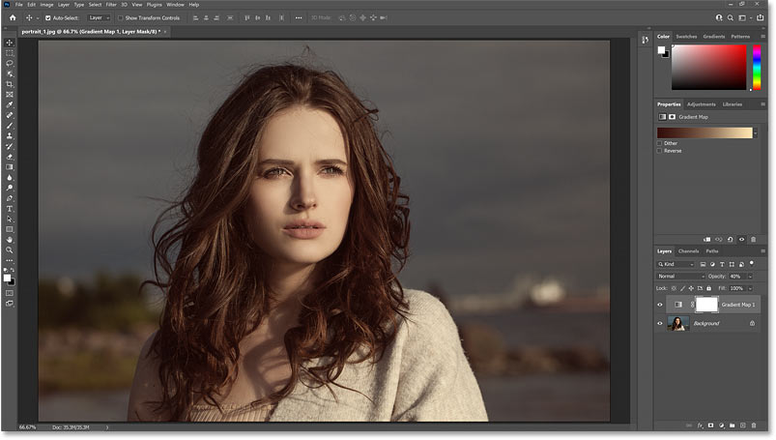
Task: Switch to the Swatches tab
Action: [686, 37]
